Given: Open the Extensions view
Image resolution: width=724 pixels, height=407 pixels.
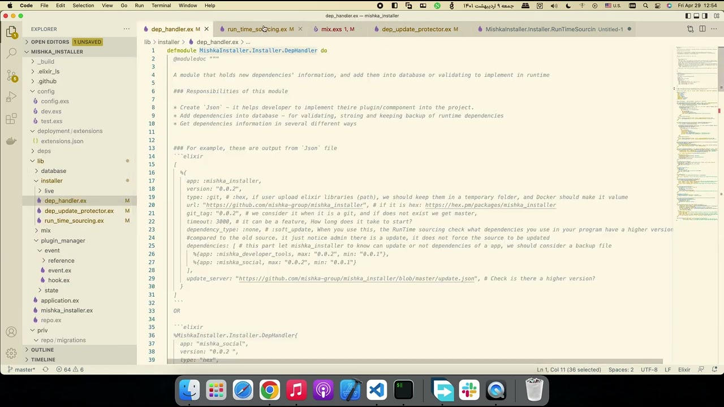Looking at the screenshot, I should pos(11,119).
